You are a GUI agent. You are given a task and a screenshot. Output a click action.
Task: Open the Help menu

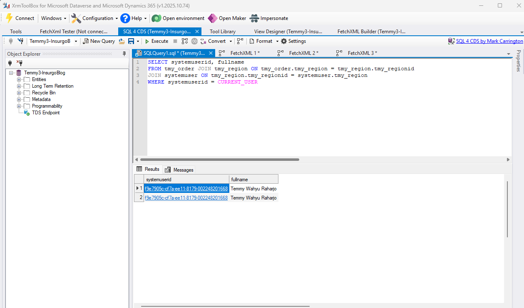click(134, 18)
